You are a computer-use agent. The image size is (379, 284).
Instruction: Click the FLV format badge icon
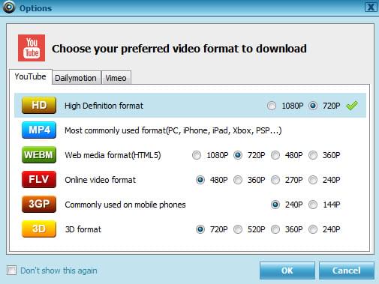(x=39, y=179)
